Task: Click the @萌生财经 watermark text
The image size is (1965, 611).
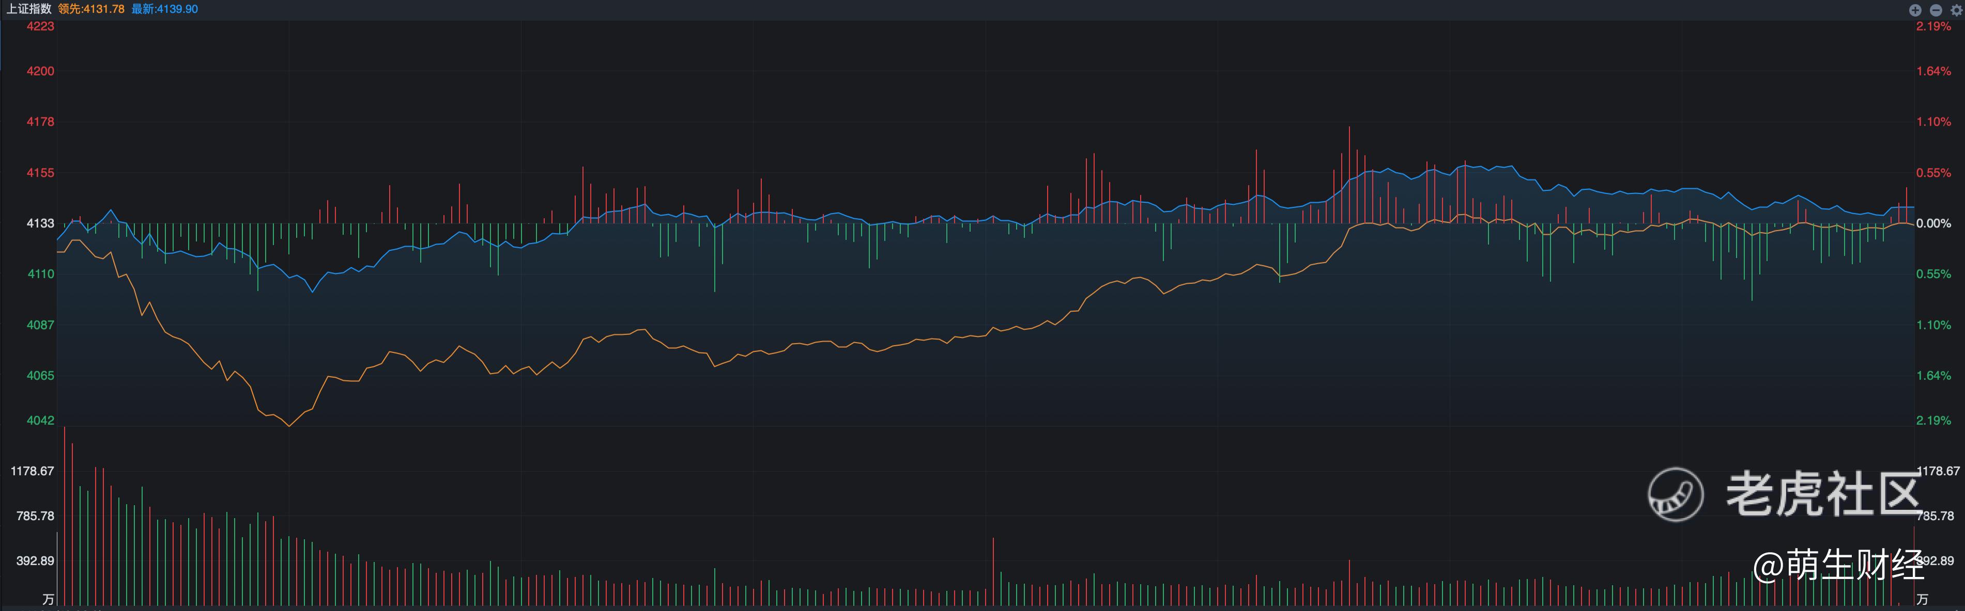Action: pos(1838,565)
